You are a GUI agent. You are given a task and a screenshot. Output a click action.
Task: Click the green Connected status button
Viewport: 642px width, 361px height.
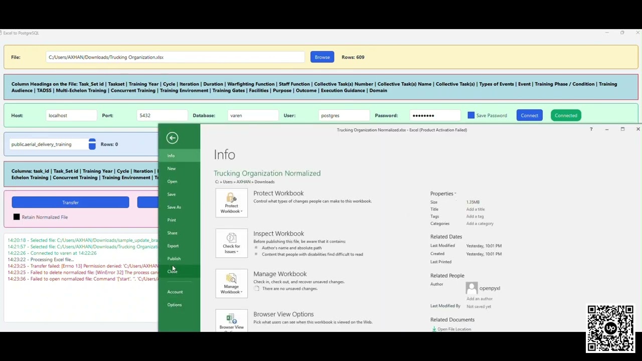[x=566, y=115]
